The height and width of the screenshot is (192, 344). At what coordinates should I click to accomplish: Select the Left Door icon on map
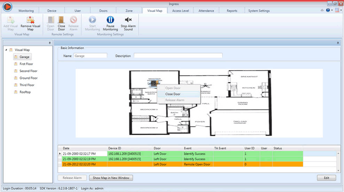tap(154, 79)
